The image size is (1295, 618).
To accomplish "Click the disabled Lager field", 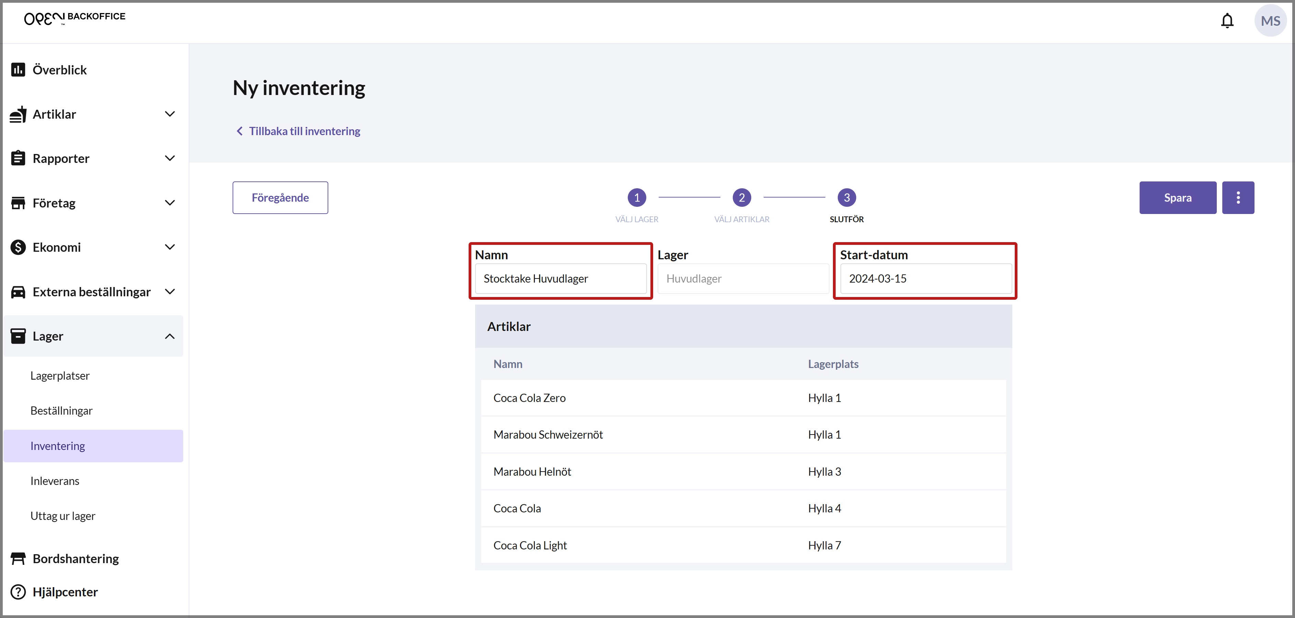I will [743, 279].
